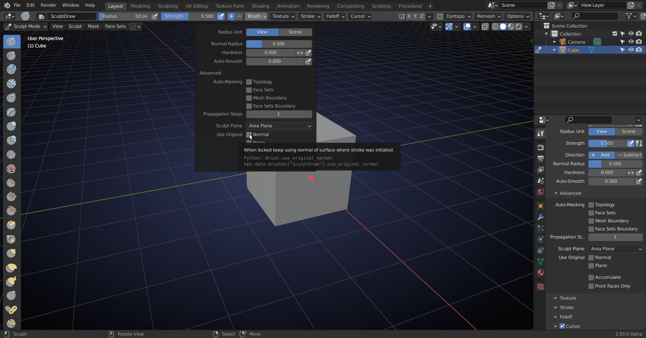Screen dimensions: 646x338
Task: Open the Render menu in the menu bar
Action: point(48,5)
